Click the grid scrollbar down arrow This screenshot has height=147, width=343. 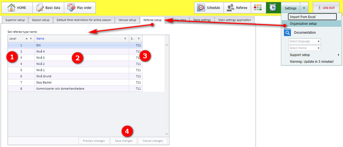tap(167, 134)
